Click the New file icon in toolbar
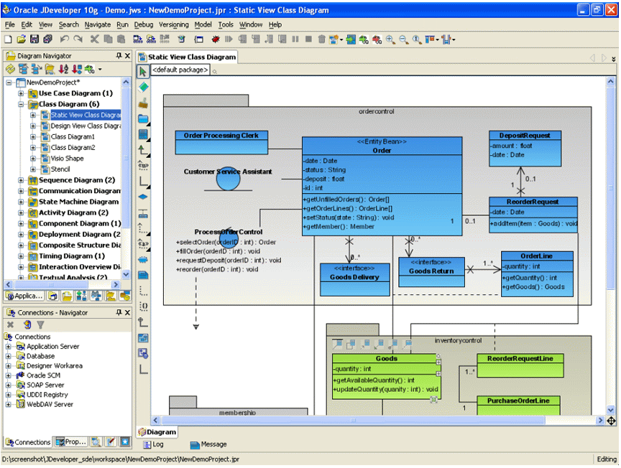621x468 pixels. click(x=8, y=39)
